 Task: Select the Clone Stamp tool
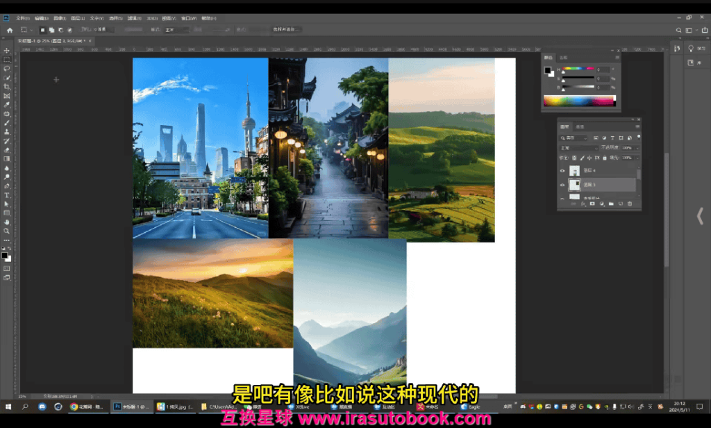coord(7,132)
